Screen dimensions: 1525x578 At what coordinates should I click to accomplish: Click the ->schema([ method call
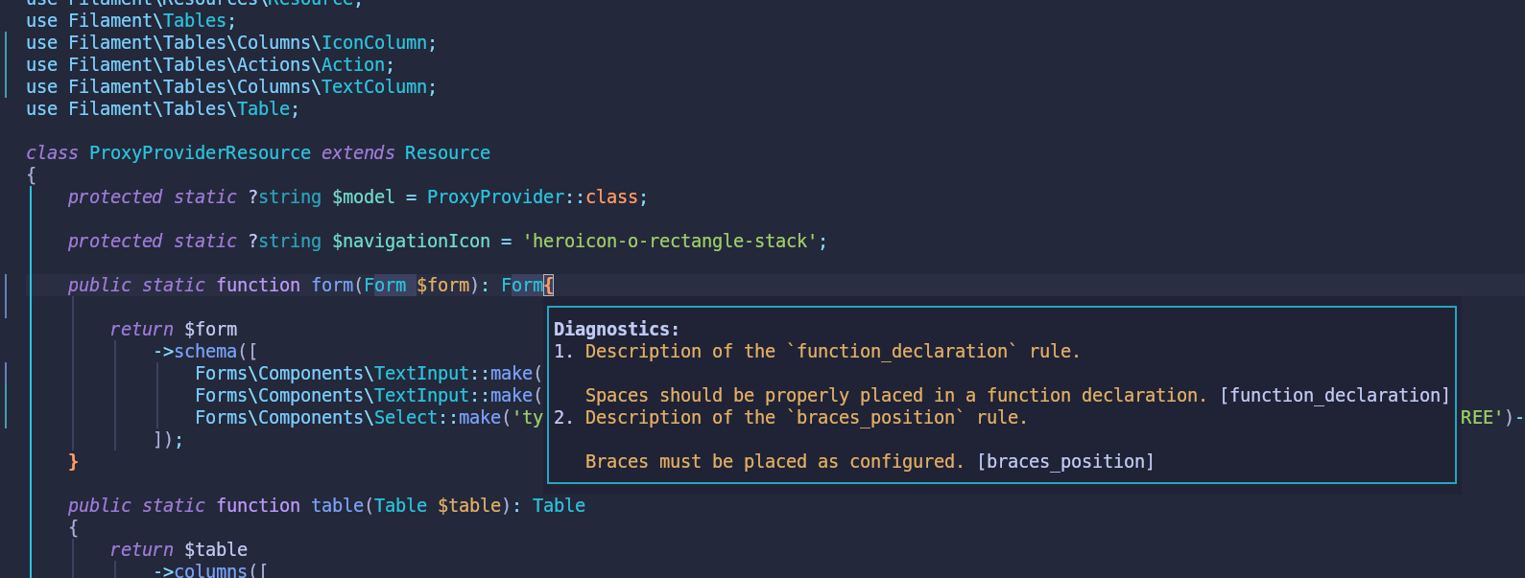[x=205, y=352]
